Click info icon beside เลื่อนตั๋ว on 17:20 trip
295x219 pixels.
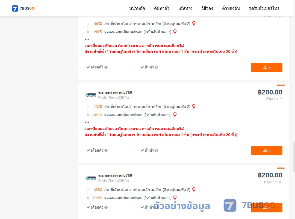tap(106, 150)
